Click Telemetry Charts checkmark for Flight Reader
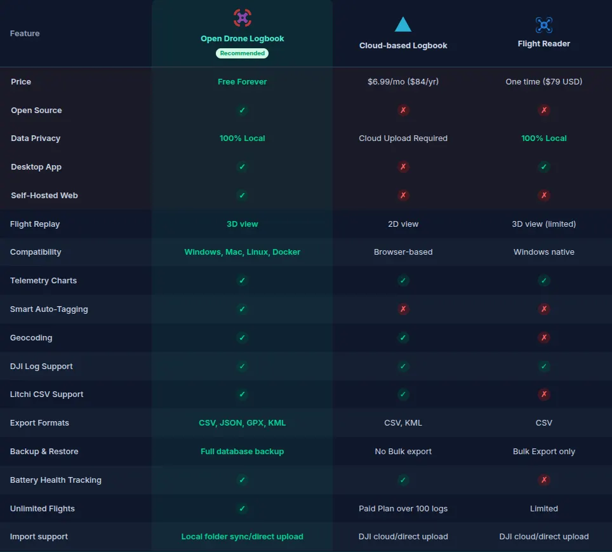 [543, 281]
